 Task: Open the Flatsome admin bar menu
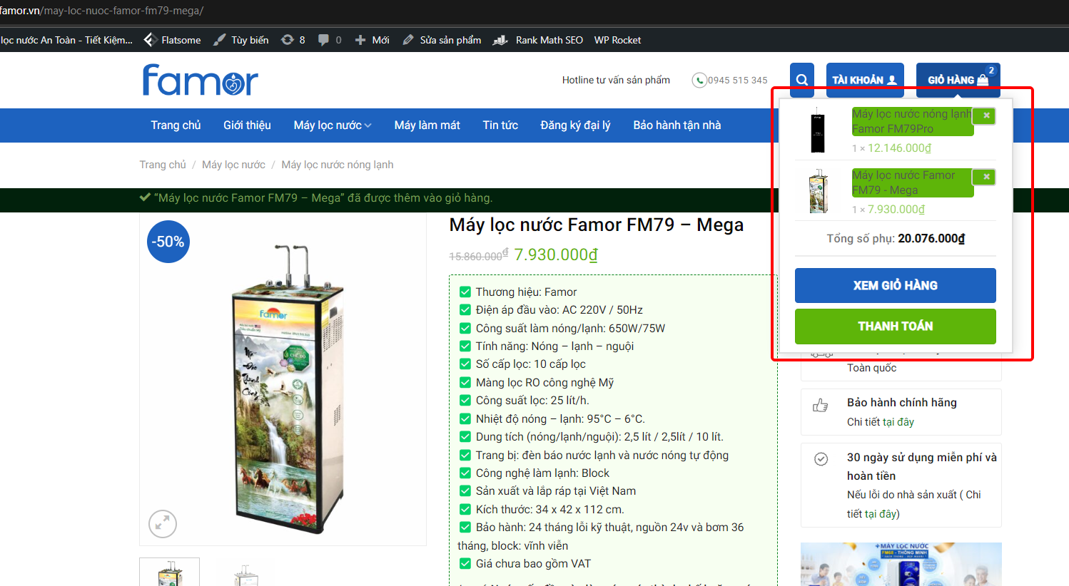tap(173, 40)
